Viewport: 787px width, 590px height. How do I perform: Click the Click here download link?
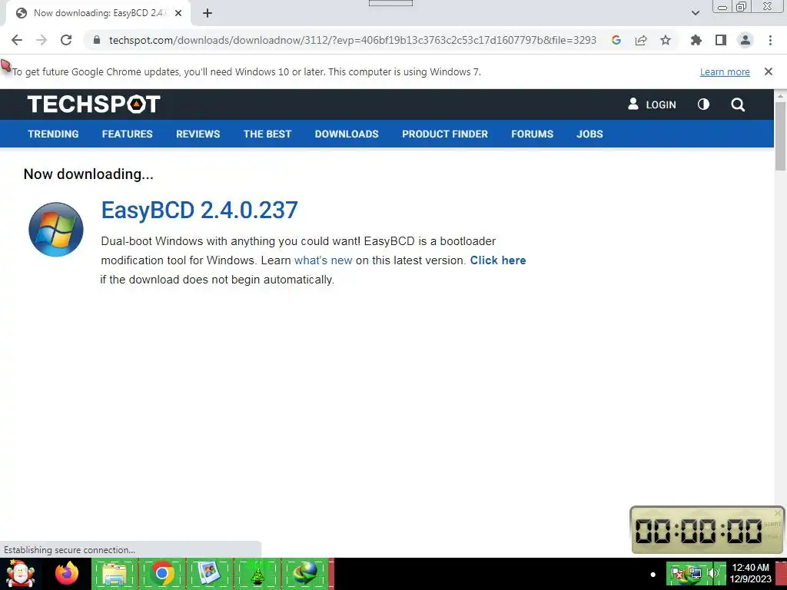(x=498, y=260)
